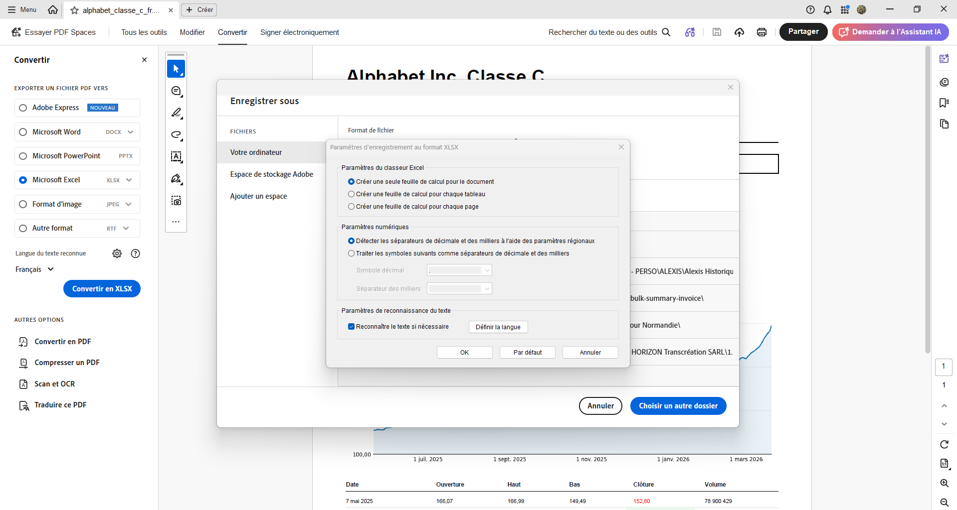Select the highlighter pen tool
957x510 pixels.
click(x=176, y=113)
